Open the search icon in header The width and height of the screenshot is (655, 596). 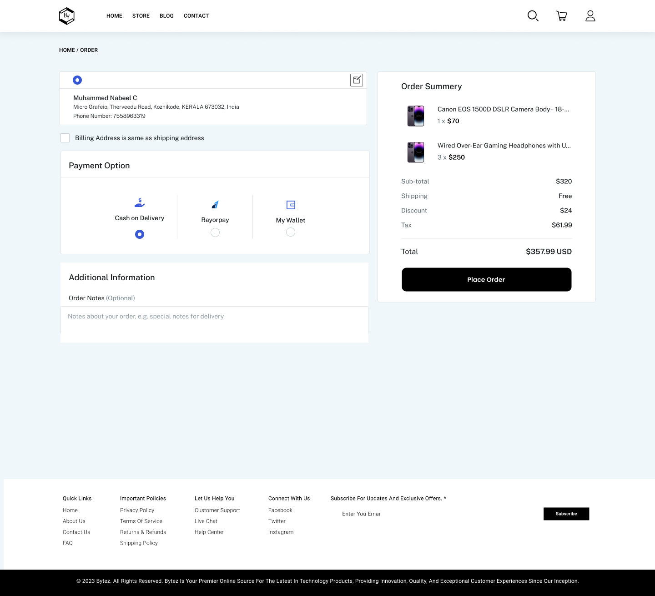pos(533,16)
